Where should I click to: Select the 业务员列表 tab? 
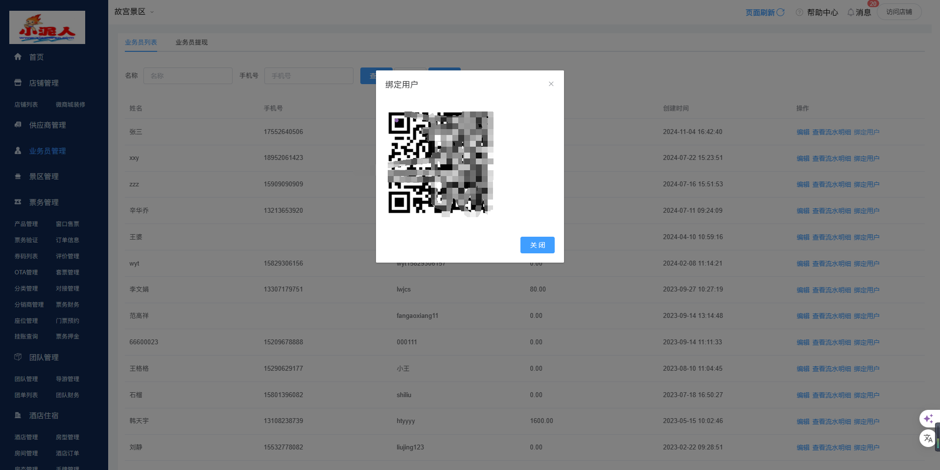tap(141, 43)
